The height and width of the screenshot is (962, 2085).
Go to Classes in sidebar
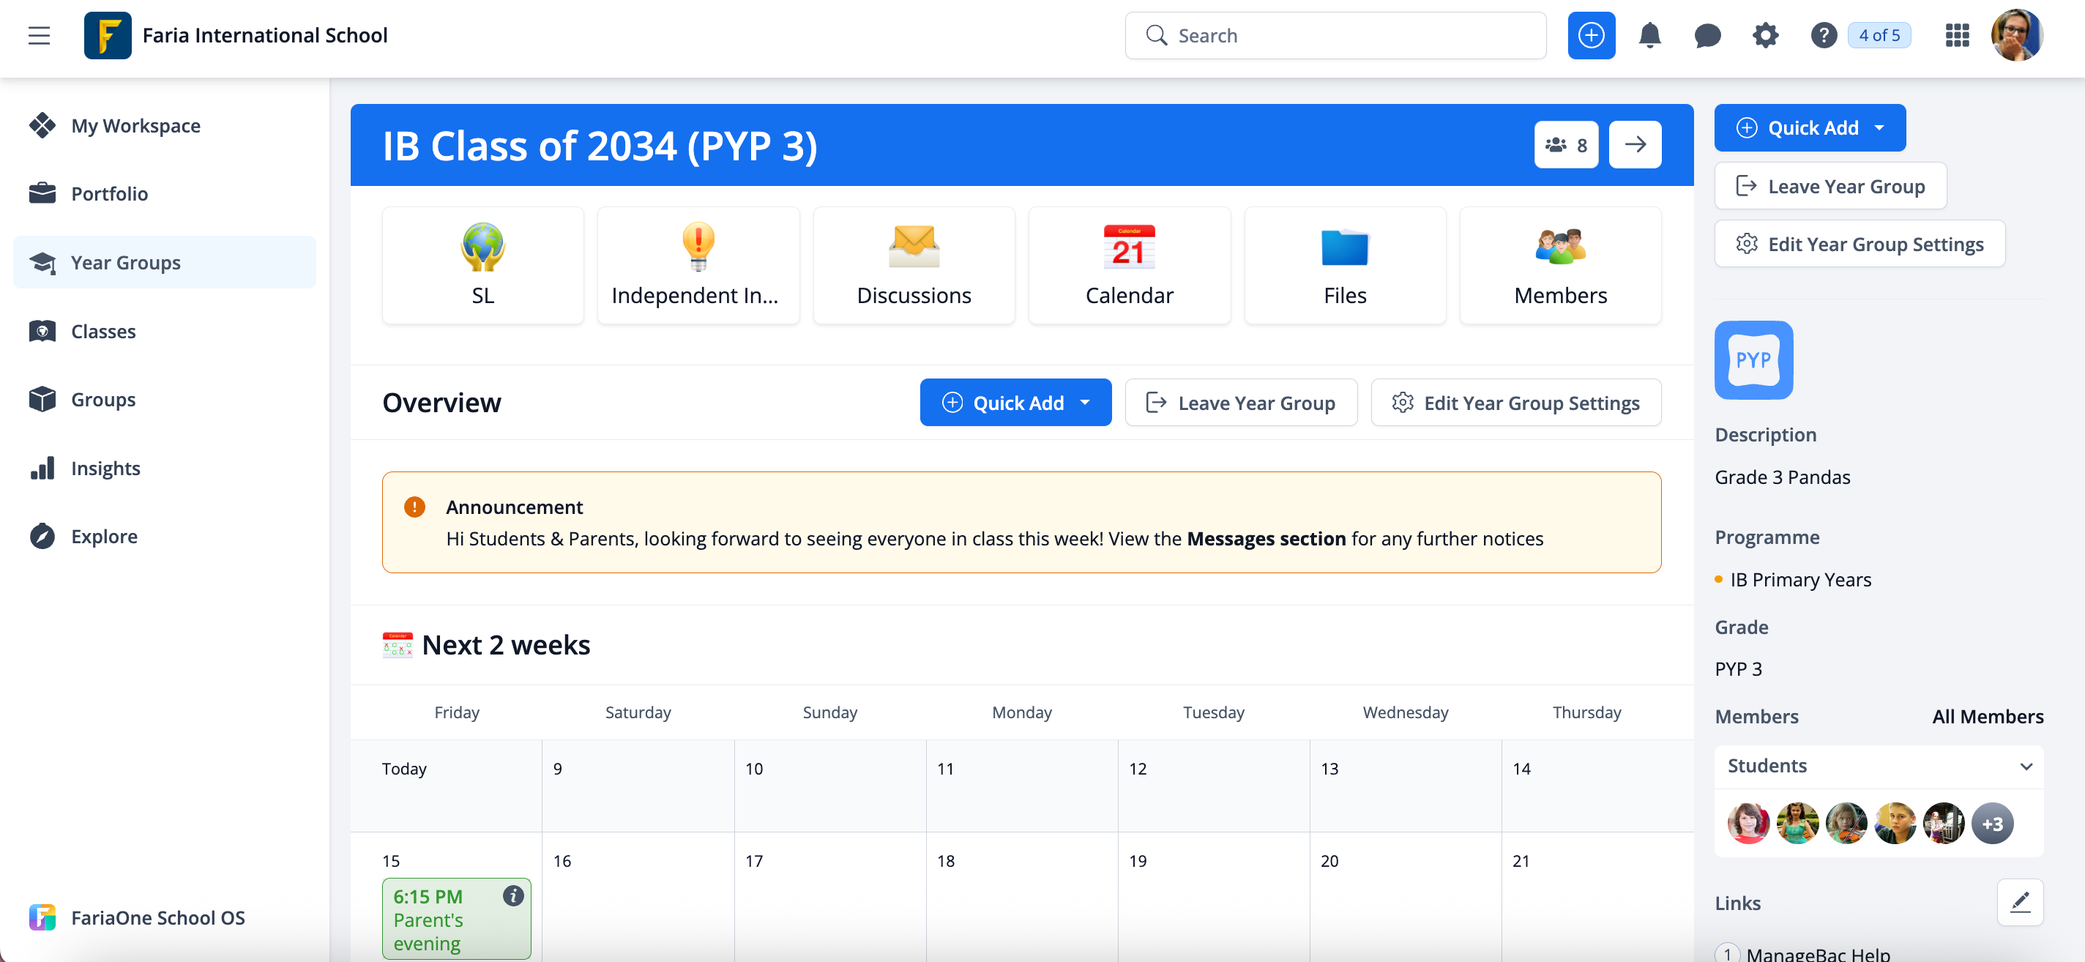102,331
